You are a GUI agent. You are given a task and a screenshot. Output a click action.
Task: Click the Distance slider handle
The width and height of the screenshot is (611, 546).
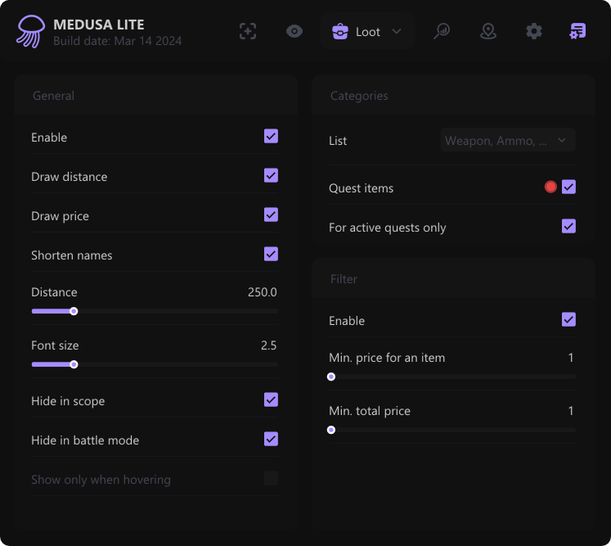[x=74, y=311]
